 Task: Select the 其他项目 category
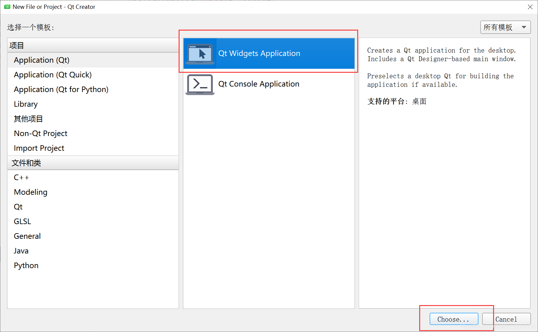(28, 119)
